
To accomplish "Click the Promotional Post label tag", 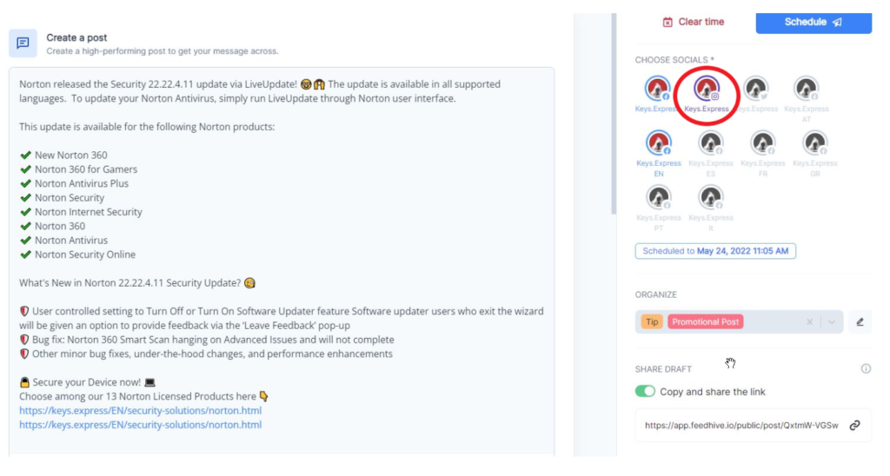I will [706, 321].
